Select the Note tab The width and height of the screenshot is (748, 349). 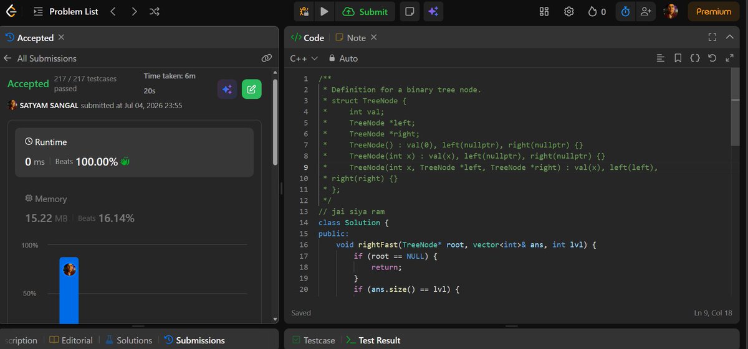pos(351,37)
